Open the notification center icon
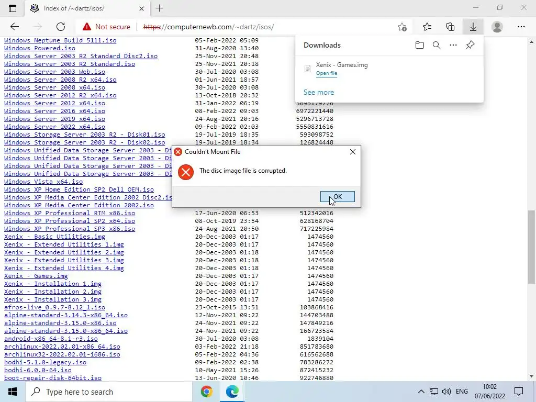Viewport: 536px width, 402px height. pos(519,392)
